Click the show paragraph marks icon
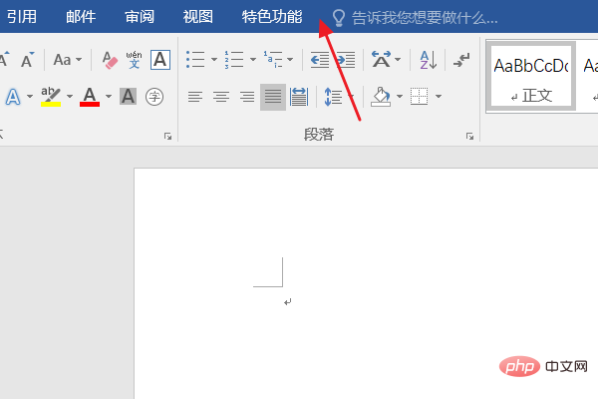Viewport: 598px width, 399px height. tap(460, 60)
